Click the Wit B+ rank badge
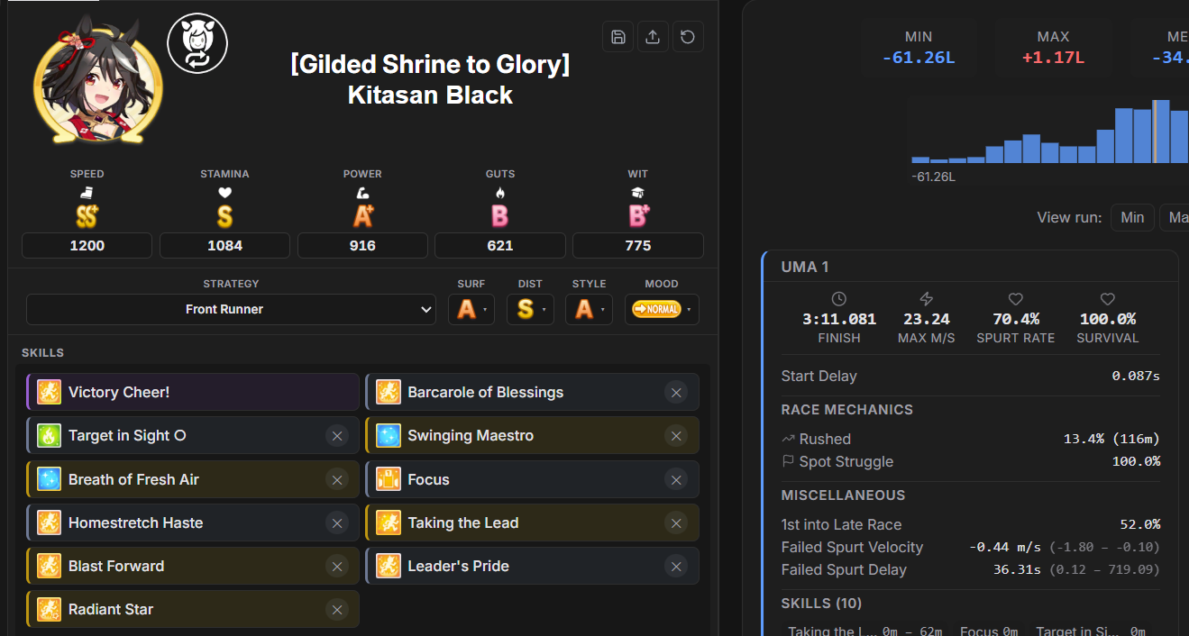The image size is (1189, 636). 638,215
